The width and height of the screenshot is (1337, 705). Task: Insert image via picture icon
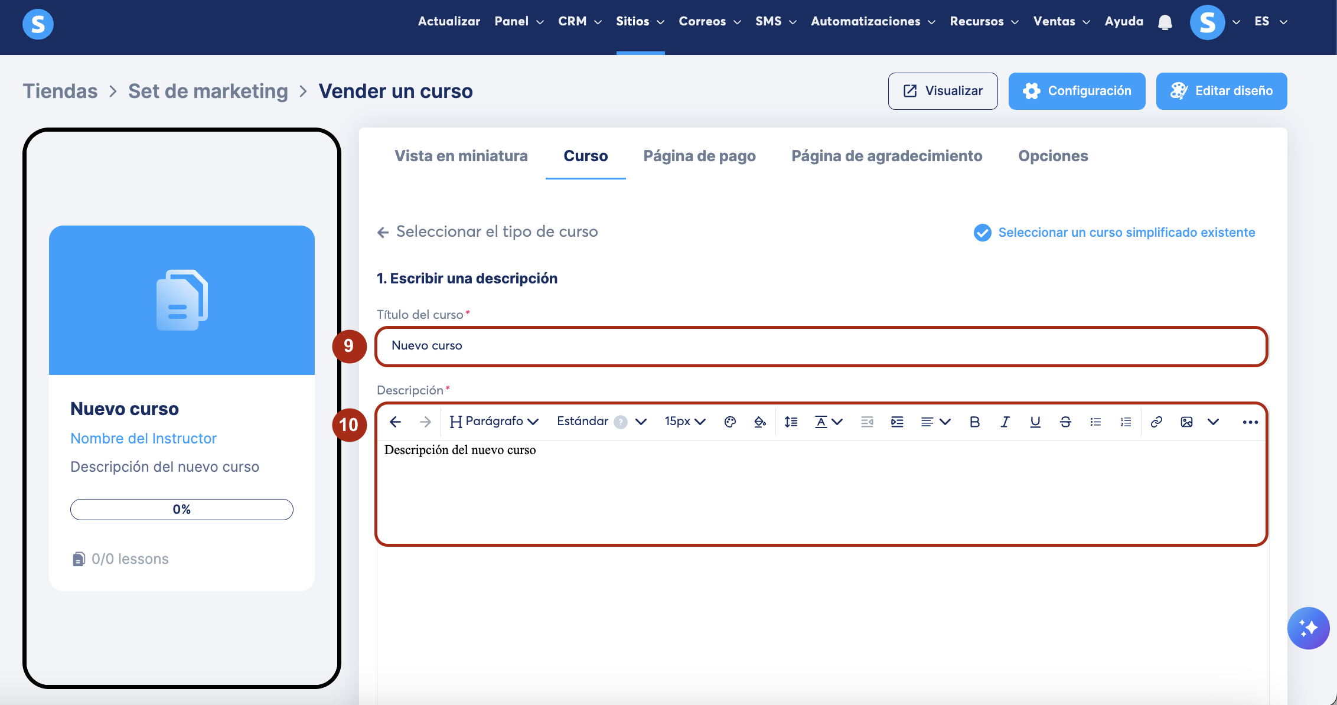click(1186, 422)
